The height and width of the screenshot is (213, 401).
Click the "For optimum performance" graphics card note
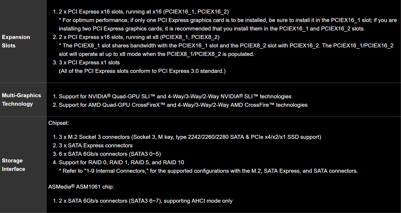tap(228, 20)
